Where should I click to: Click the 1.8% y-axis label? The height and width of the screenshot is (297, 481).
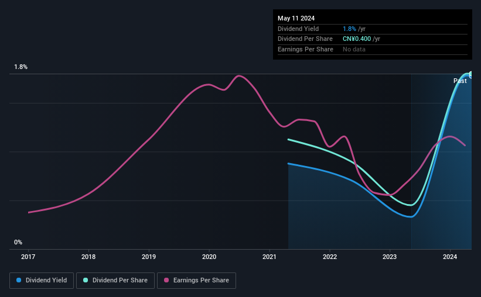pyautogui.click(x=21, y=67)
